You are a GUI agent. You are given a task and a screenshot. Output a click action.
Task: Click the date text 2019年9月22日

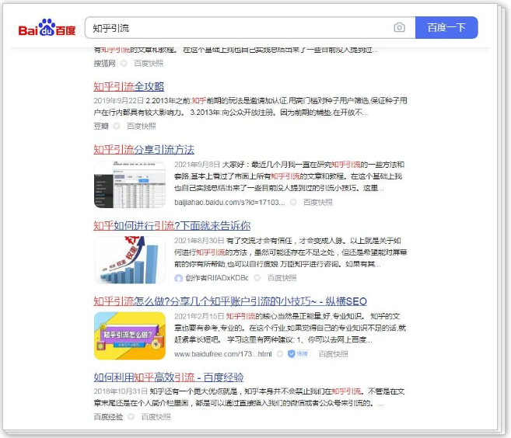(119, 100)
